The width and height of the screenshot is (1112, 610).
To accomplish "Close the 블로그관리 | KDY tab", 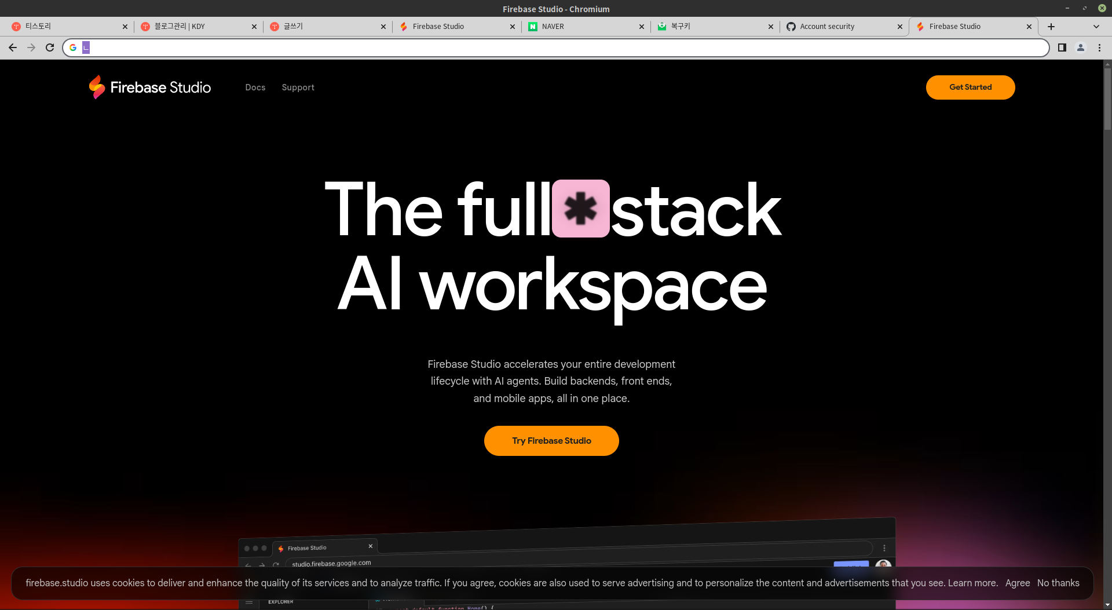I will coord(254,27).
